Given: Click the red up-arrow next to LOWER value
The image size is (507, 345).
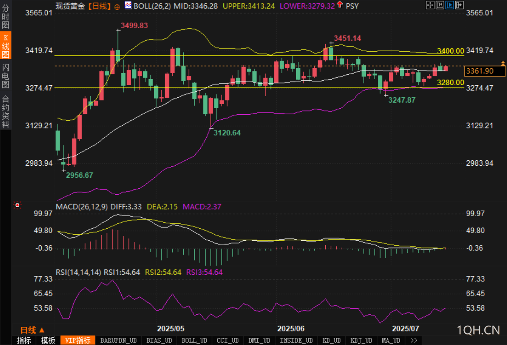Looking at the screenshot, I should 339,5.
